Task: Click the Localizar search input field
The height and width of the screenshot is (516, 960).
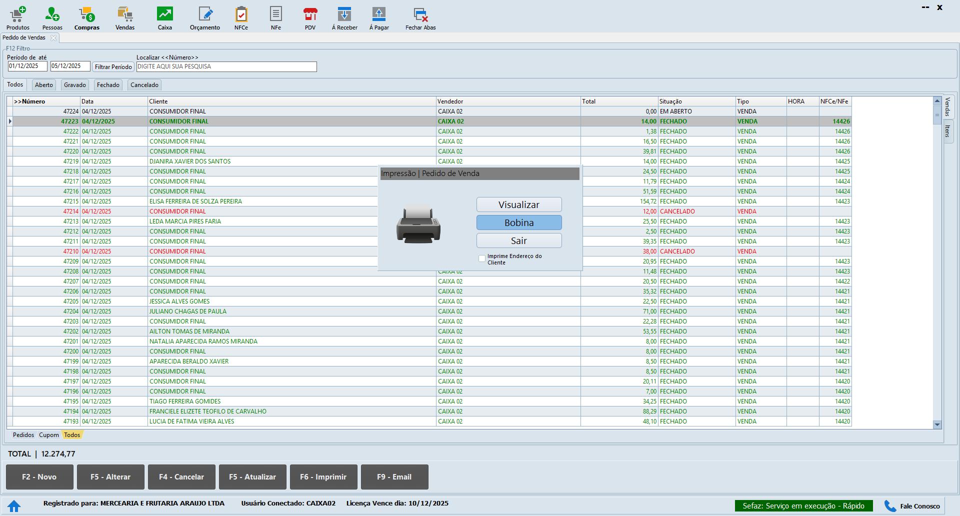Action: click(226, 66)
